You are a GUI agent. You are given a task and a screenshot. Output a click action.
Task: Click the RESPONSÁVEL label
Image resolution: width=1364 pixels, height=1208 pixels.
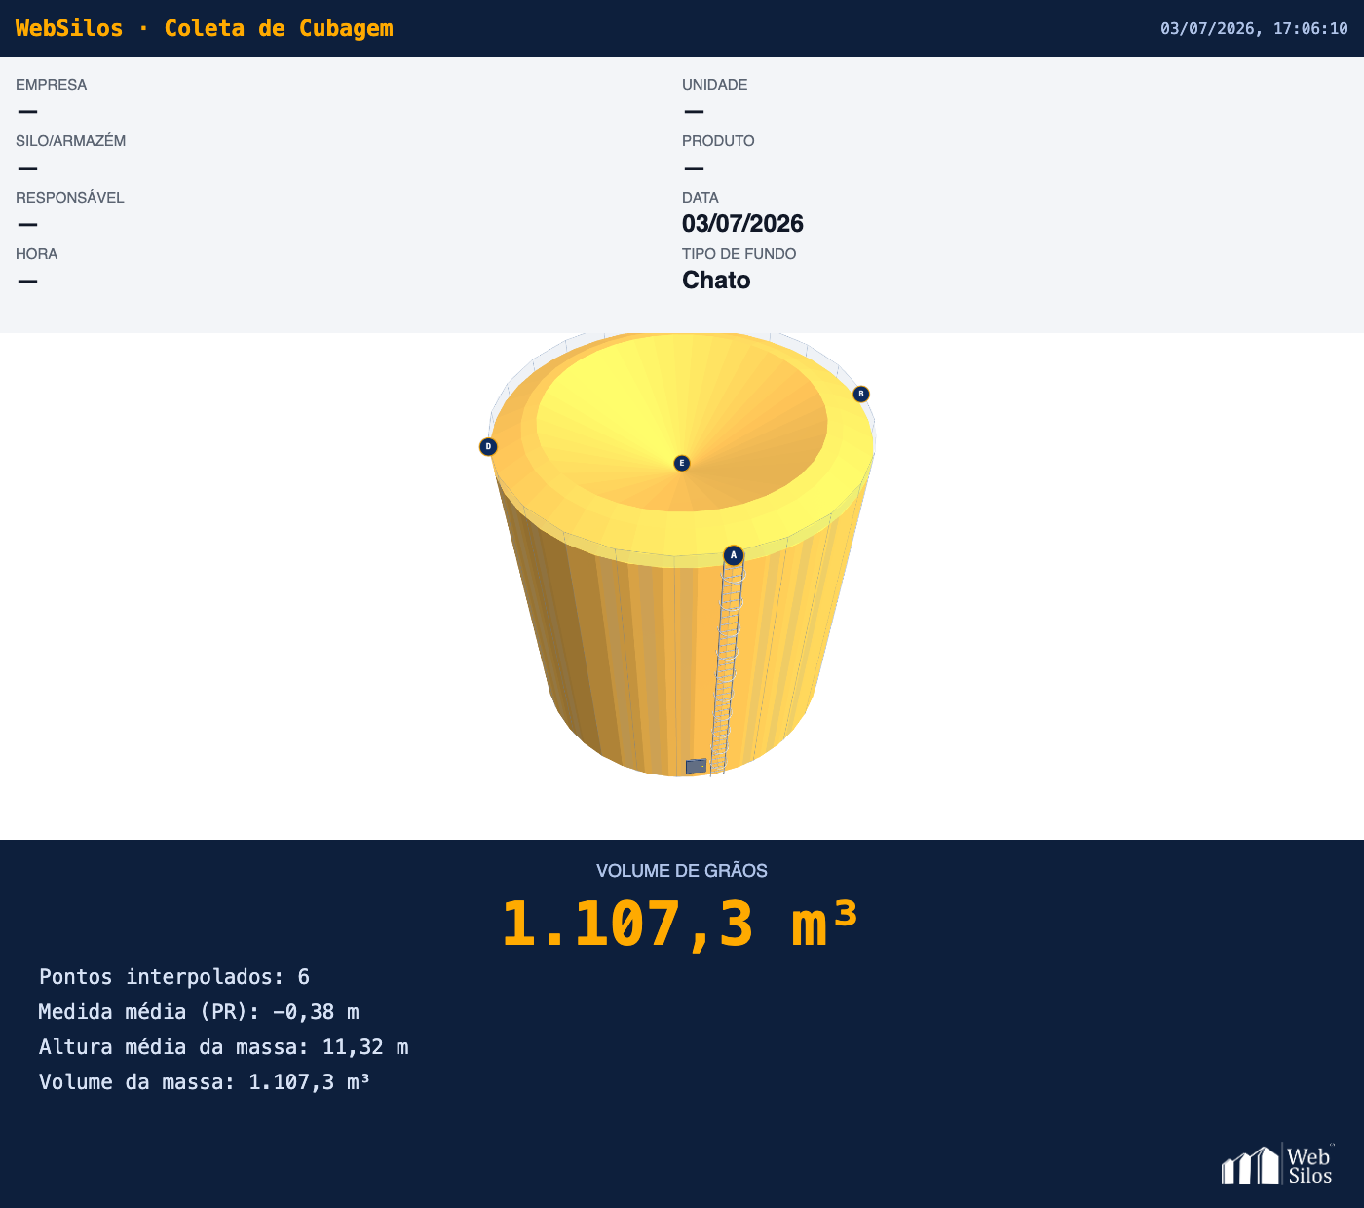click(70, 198)
